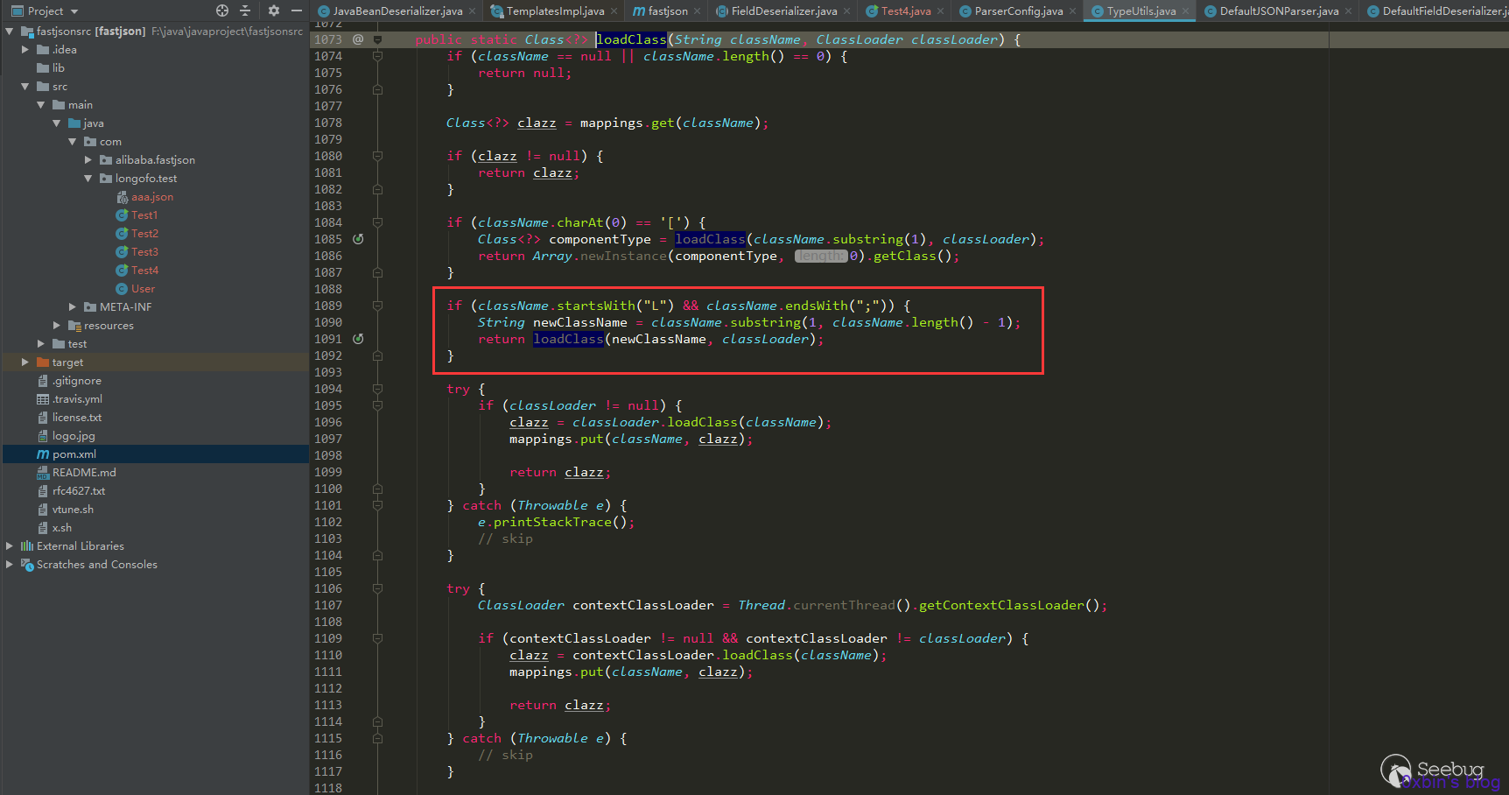The height and width of the screenshot is (795, 1509).
Task: Collapse the fastjsonsrc root arrow
Action: click(10, 31)
